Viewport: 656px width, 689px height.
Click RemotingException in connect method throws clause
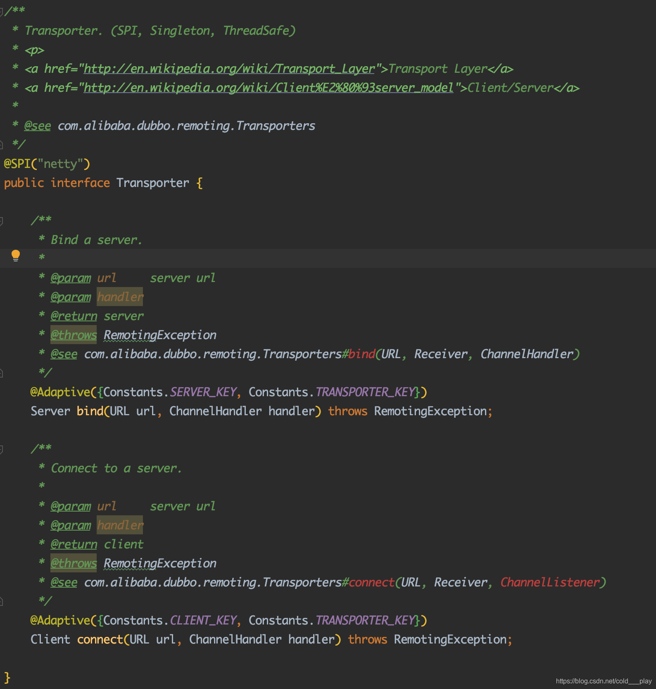coord(450,639)
